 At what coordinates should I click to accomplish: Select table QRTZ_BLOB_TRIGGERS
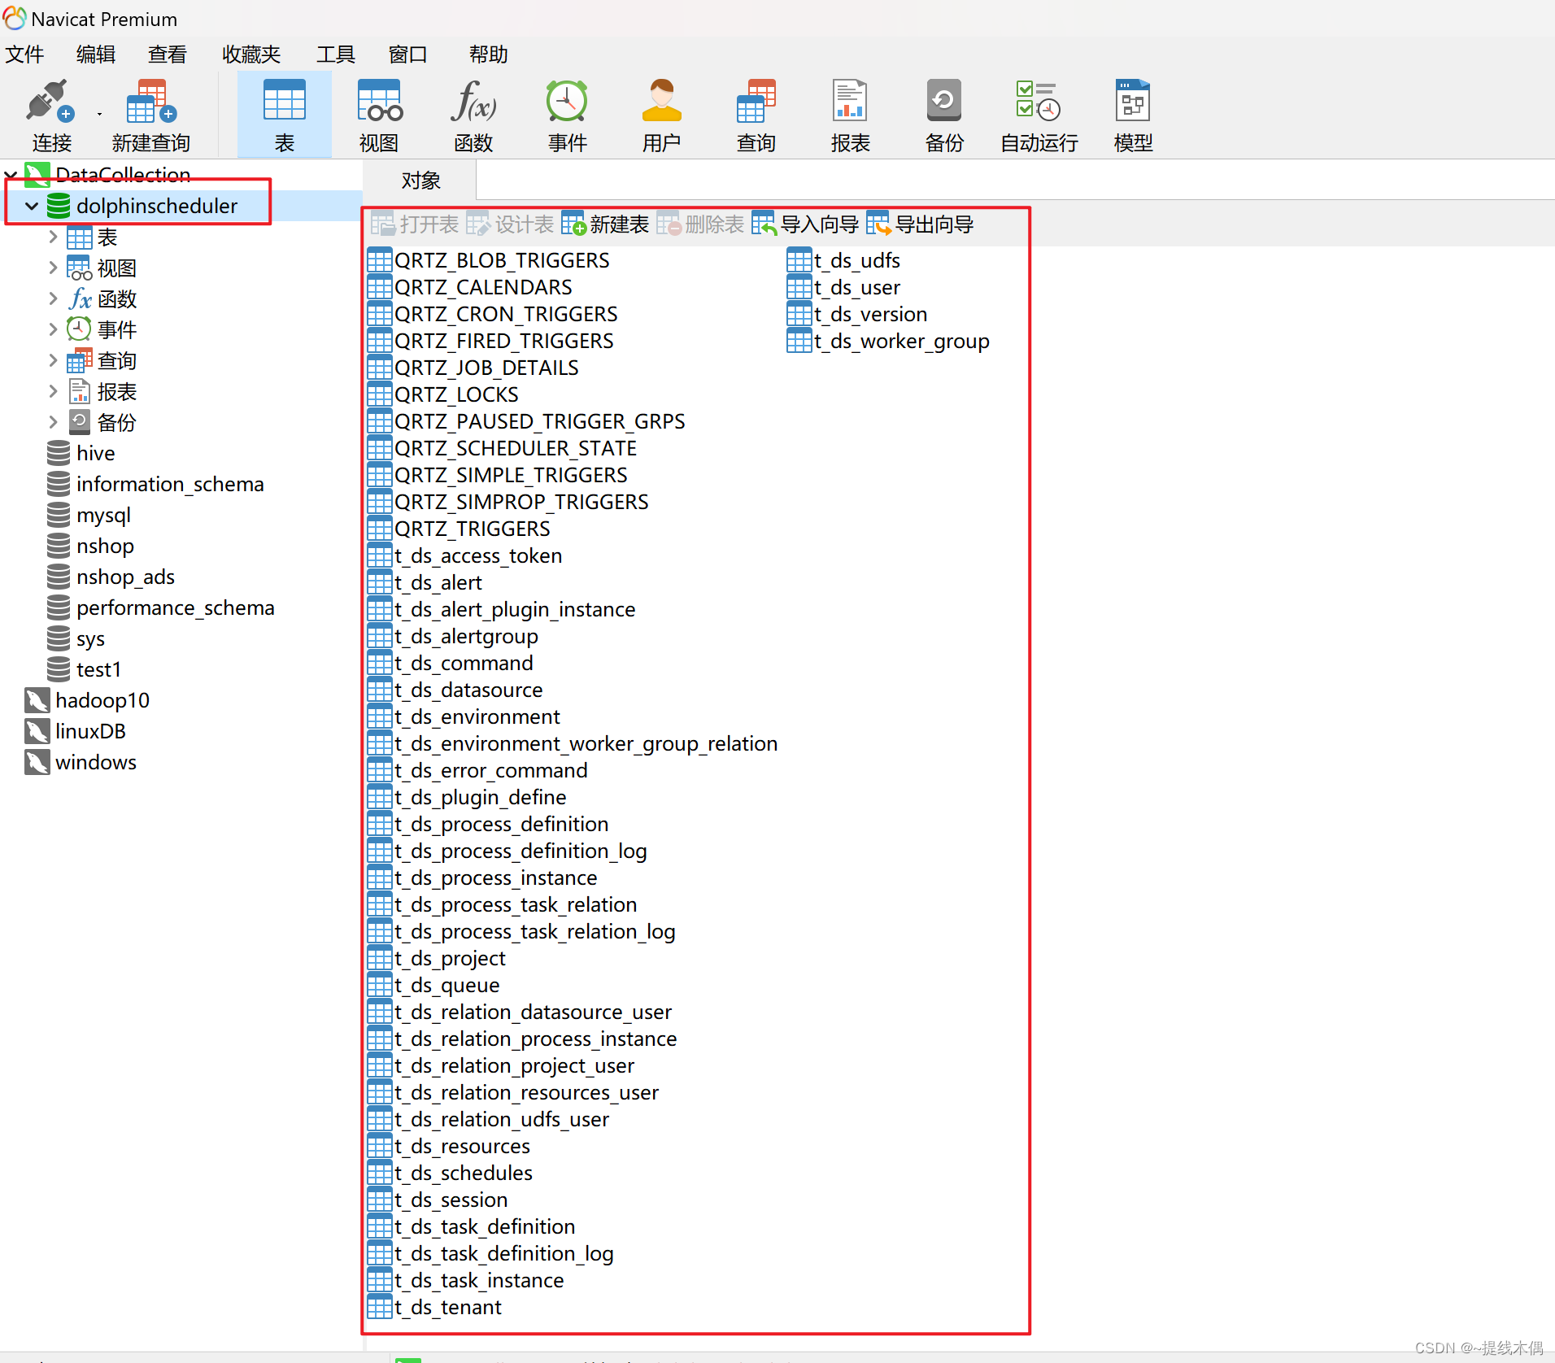[x=502, y=260]
